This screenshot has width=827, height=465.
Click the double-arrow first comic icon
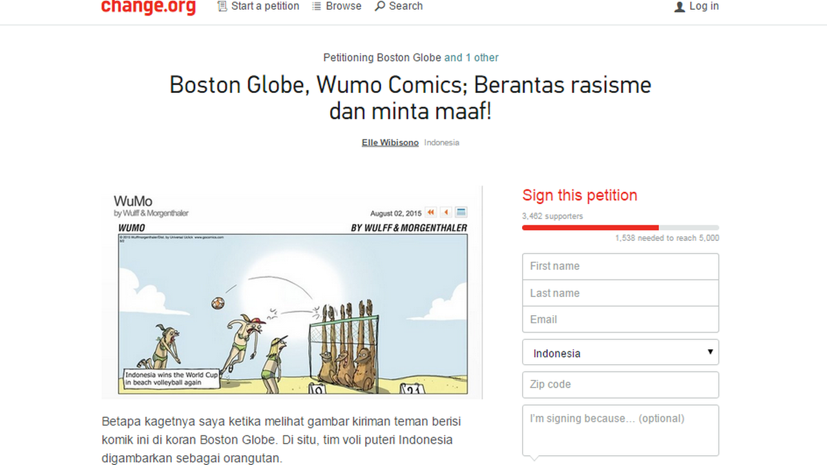pos(430,212)
